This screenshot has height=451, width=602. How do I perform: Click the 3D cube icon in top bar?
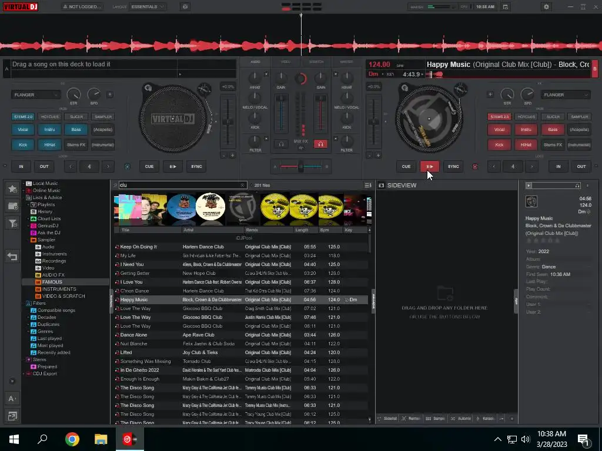click(x=185, y=6)
